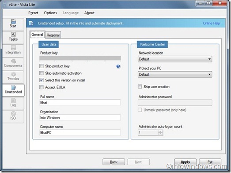Minimize the vLite window
231x173 pixels.
(x=200, y=3)
